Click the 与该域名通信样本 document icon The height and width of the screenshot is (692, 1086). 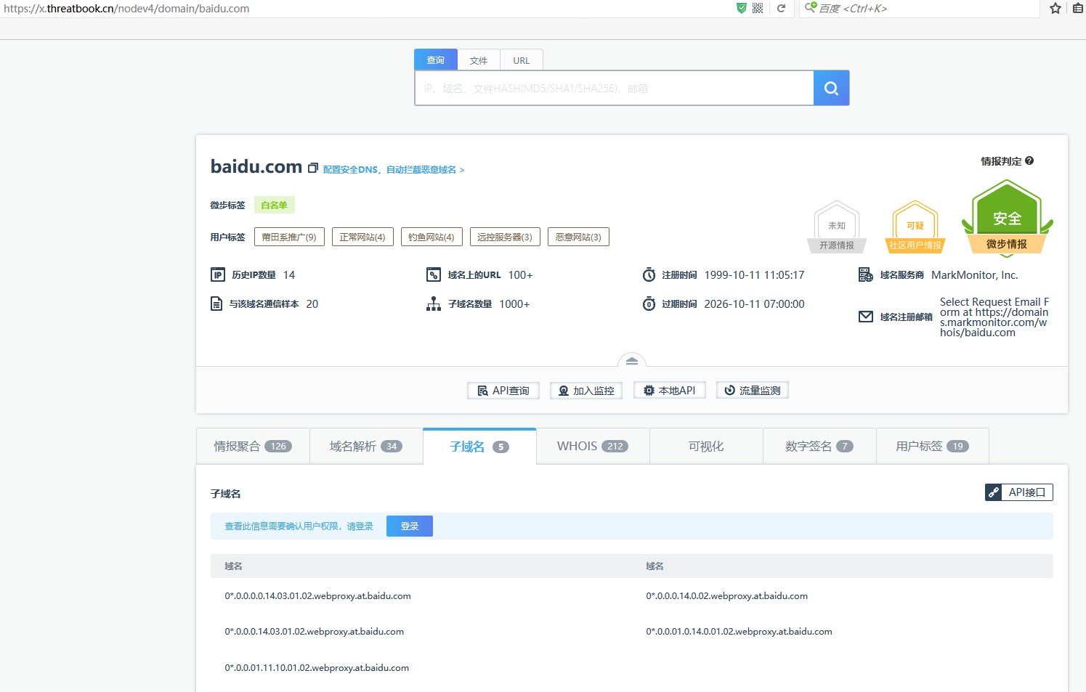(216, 304)
